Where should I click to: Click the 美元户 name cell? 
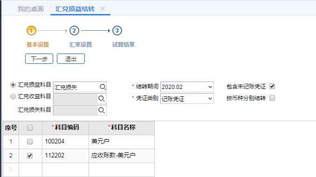coord(122,142)
